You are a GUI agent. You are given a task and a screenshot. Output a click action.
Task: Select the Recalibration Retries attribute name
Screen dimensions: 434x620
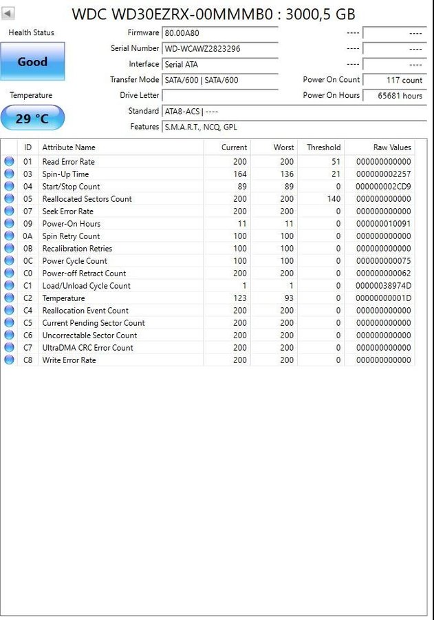pyautogui.click(x=77, y=249)
